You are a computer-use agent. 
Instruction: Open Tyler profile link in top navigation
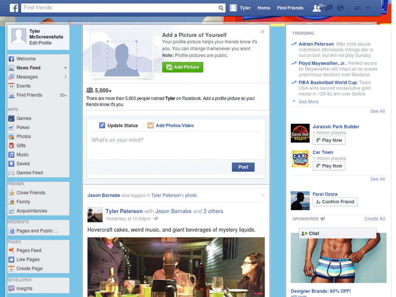(245, 8)
